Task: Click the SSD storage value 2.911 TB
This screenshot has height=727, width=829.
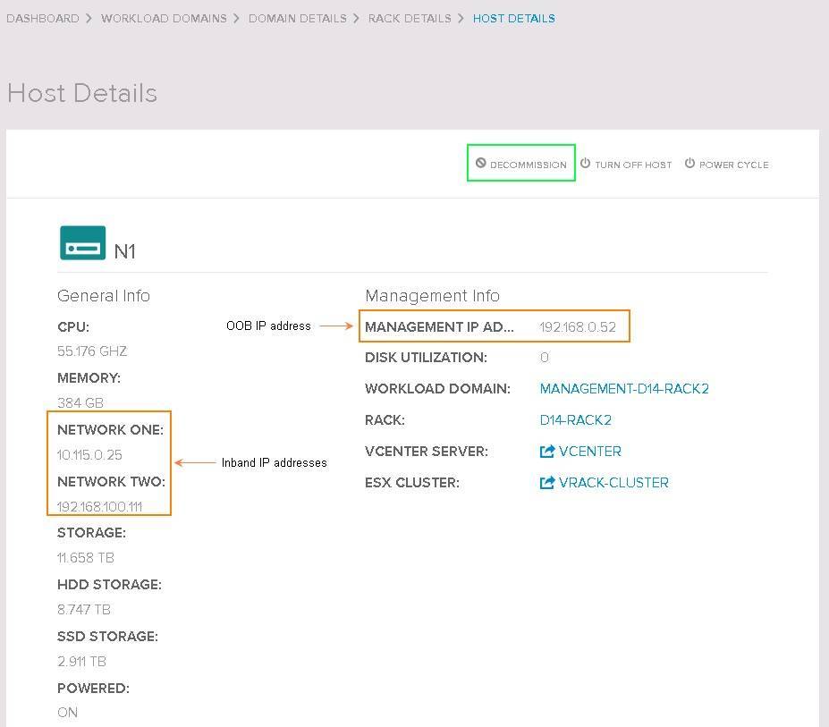Action: point(82,661)
